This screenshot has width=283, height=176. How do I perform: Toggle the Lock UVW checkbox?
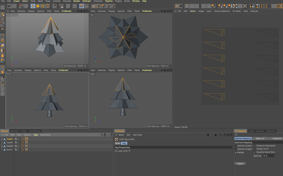click(x=129, y=151)
